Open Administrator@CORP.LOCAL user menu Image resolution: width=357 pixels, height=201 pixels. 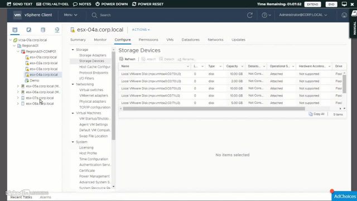303,15
